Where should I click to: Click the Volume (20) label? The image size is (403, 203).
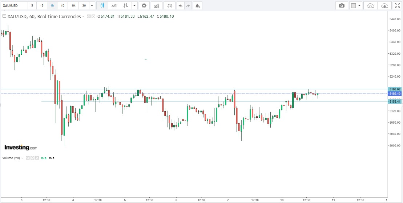click(11, 158)
